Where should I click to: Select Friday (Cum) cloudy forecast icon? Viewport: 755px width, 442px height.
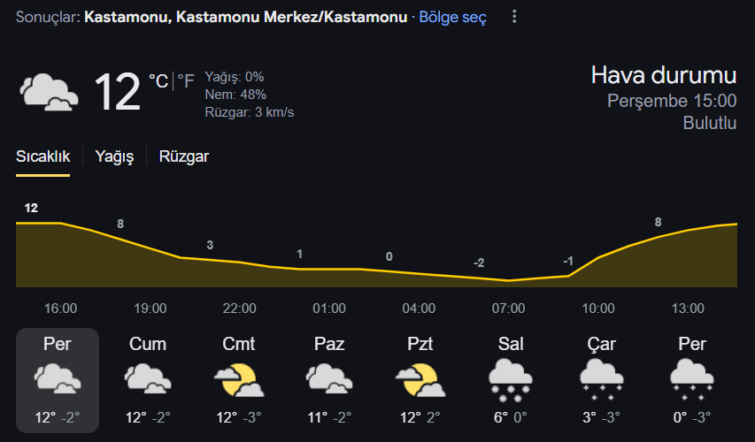[x=148, y=378]
